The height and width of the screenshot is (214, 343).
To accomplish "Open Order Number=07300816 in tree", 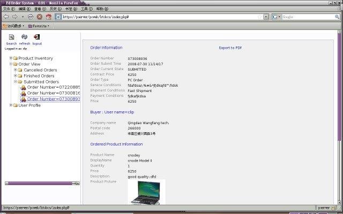I will [x=54, y=93].
